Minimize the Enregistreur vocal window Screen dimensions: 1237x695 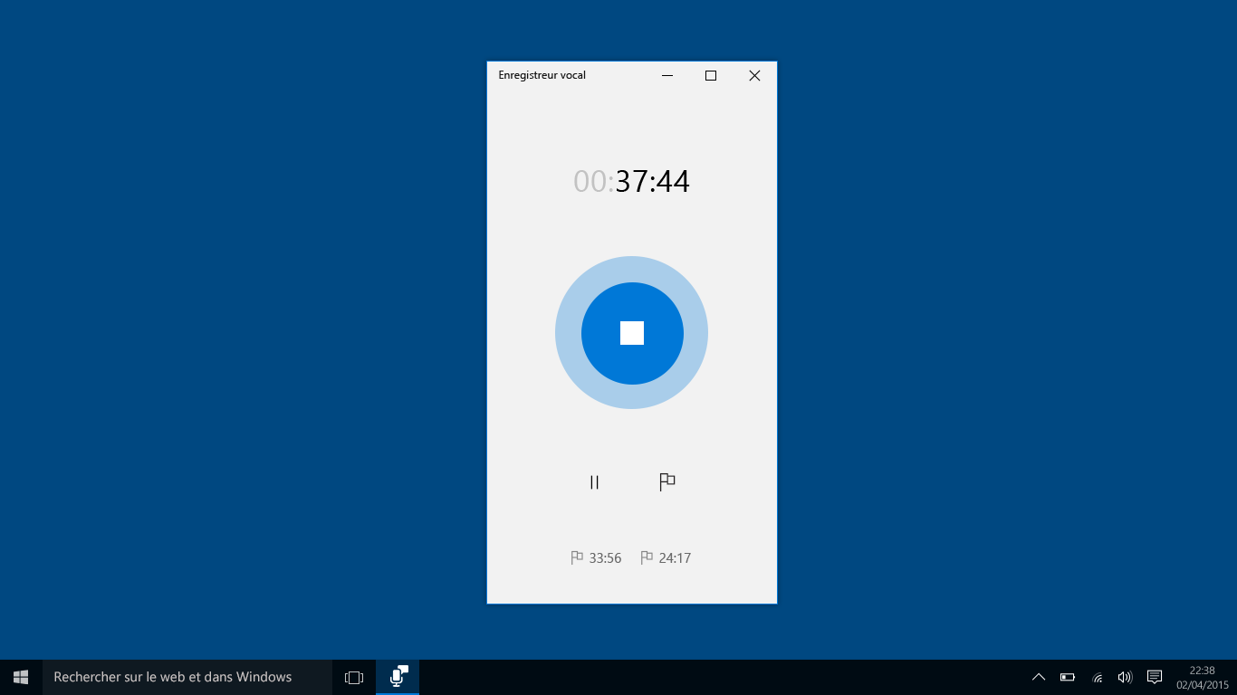pyautogui.click(x=666, y=76)
